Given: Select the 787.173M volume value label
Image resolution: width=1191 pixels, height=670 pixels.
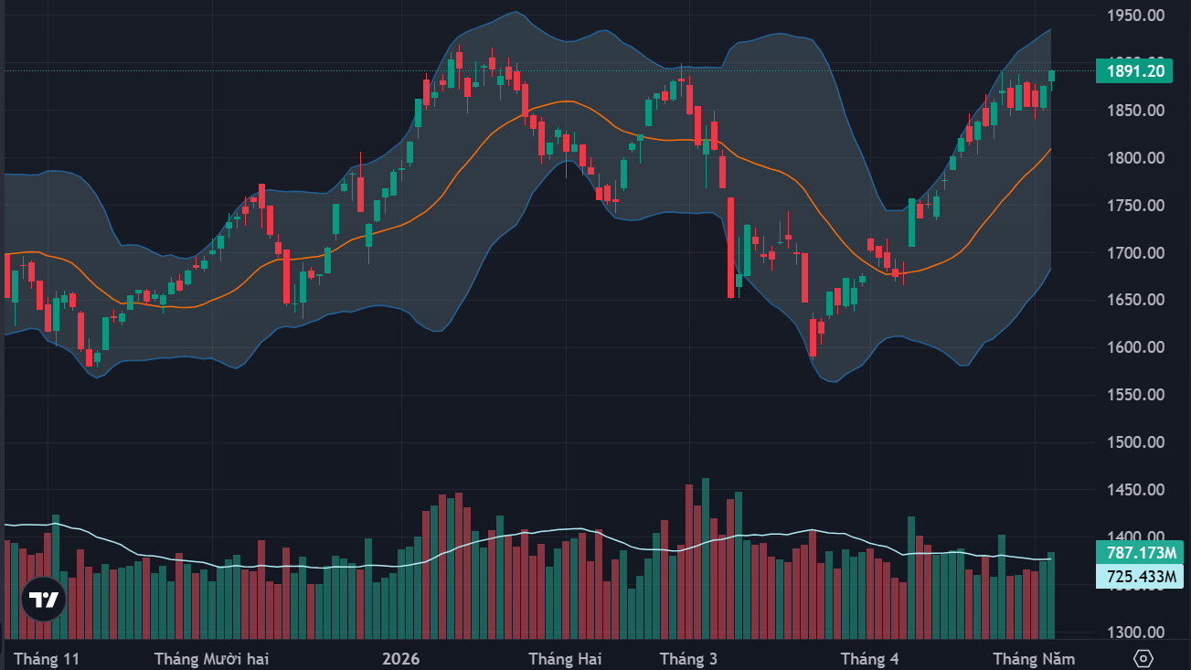Looking at the screenshot, I should (1139, 552).
